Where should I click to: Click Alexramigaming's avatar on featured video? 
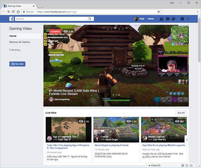pyautogui.click(x=51, y=99)
